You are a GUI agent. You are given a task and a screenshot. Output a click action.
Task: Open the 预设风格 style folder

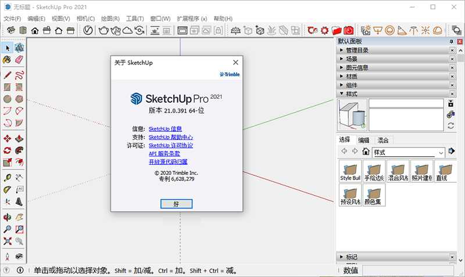pos(350,195)
